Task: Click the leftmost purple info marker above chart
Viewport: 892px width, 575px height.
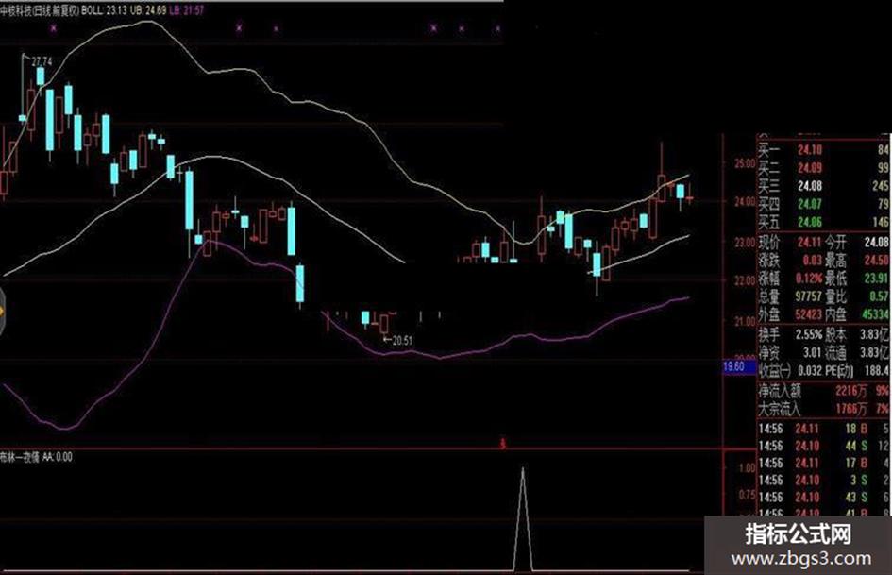Action: pyautogui.click(x=54, y=28)
